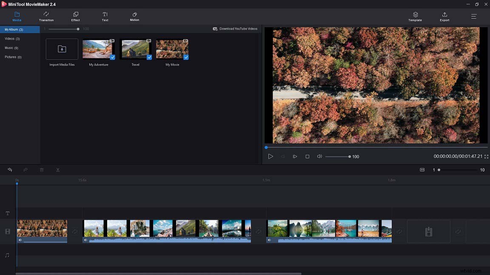The width and height of the screenshot is (490, 275).
Task: Expand the Videos library section
Action: click(13, 38)
